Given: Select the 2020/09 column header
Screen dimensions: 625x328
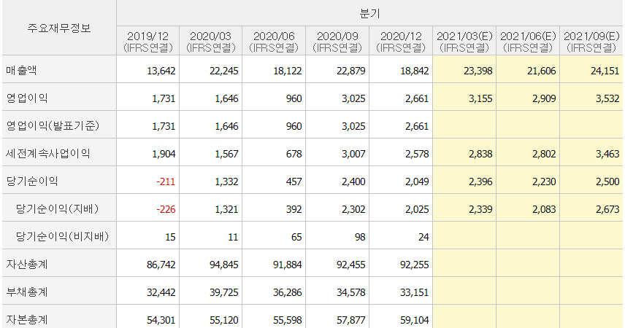Looking at the screenshot, I should coord(337,42).
